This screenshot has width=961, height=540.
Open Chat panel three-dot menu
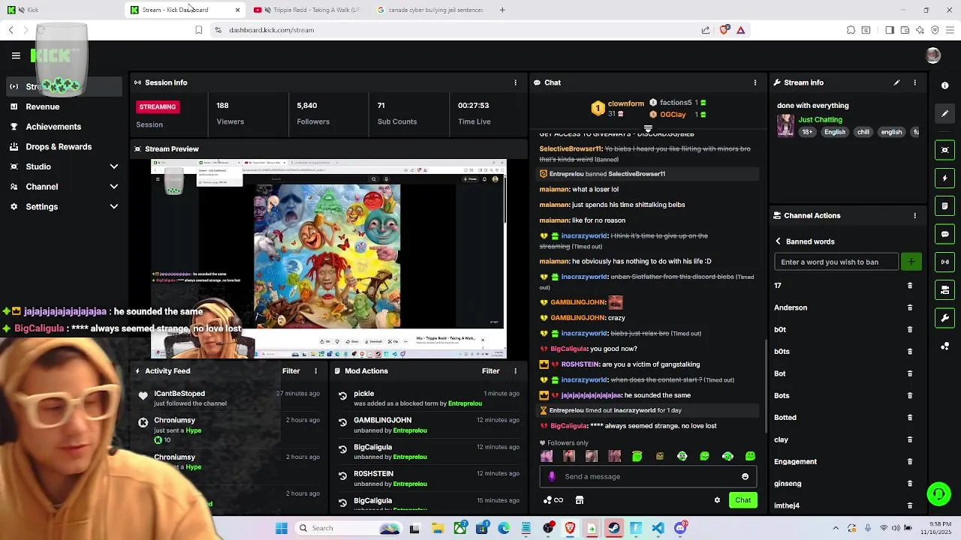pos(755,82)
